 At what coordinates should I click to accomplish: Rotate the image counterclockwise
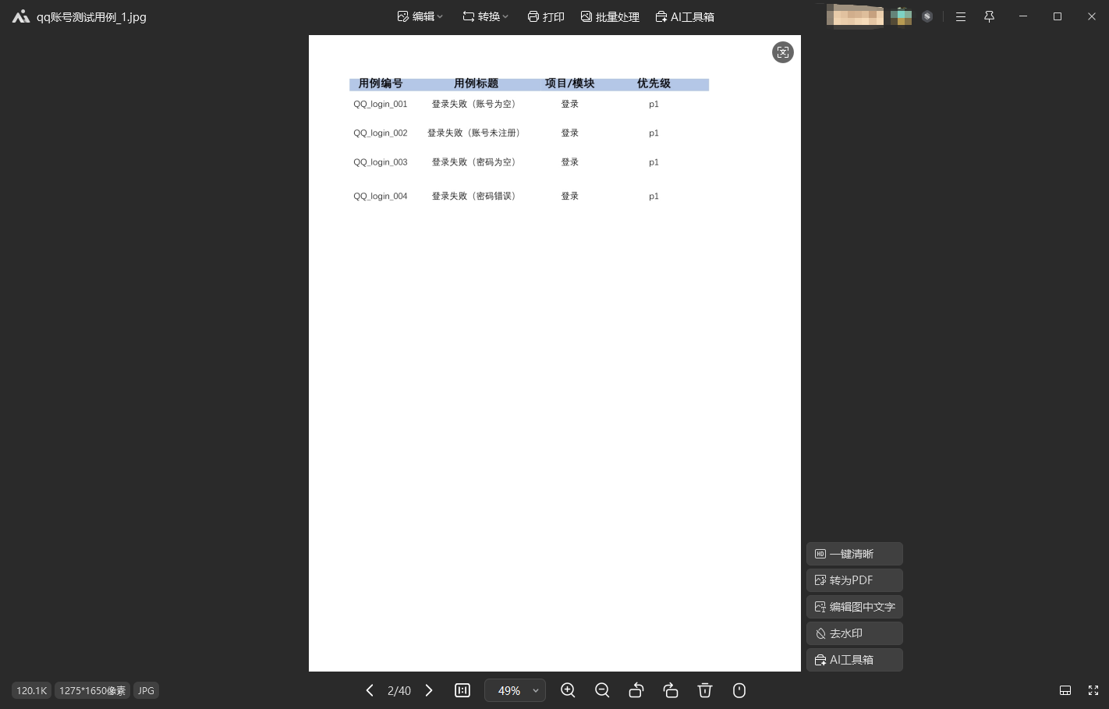(636, 690)
